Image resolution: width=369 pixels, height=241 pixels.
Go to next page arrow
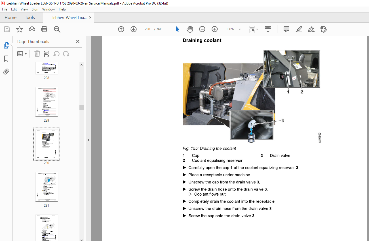point(134,29)
